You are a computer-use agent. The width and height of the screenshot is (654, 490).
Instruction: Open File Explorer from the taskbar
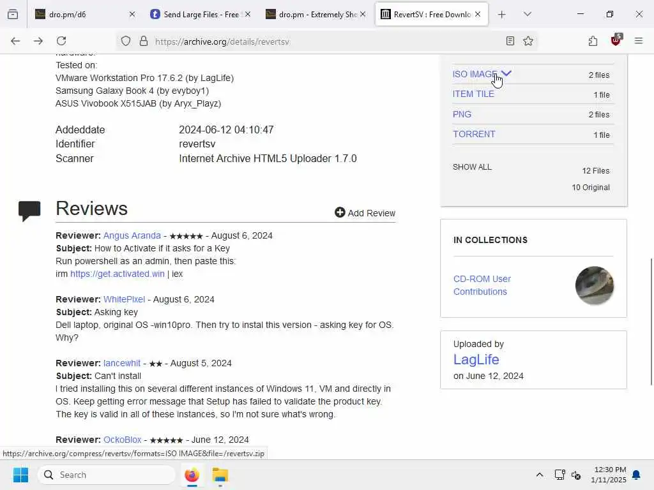[x=220, y=475]
